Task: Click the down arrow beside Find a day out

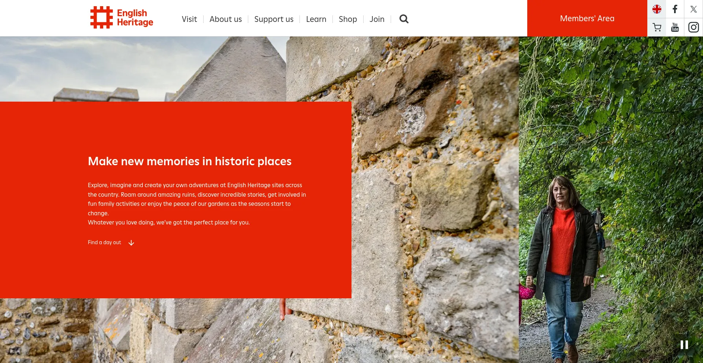Action: pyautogui.click(x=131, y=243)
